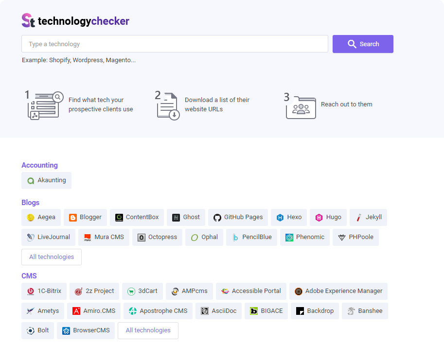Viewport: 444px width, 344px height.
Task: Click the Amiro.CMS red logo icon
Action: 76,311
